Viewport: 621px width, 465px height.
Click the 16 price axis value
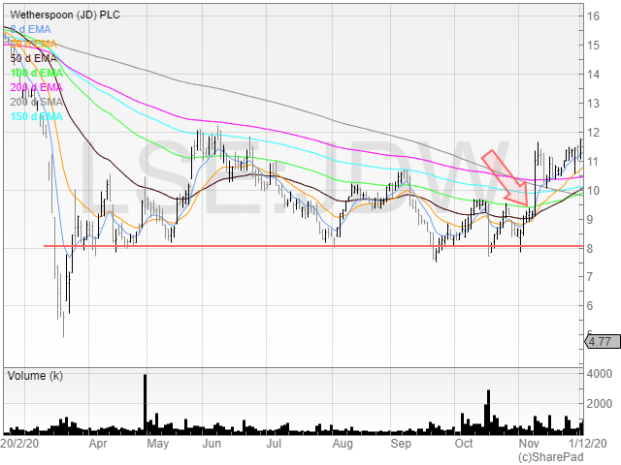(x=593, y=16)
